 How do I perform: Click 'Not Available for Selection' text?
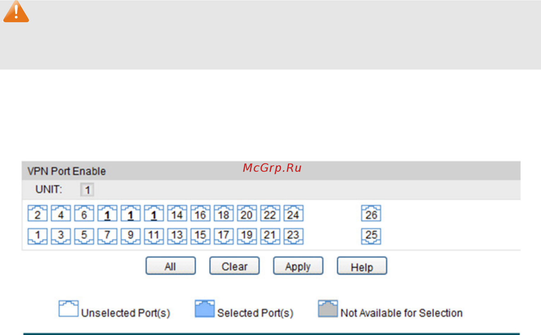pyautogui.click(x=402, y=313)
